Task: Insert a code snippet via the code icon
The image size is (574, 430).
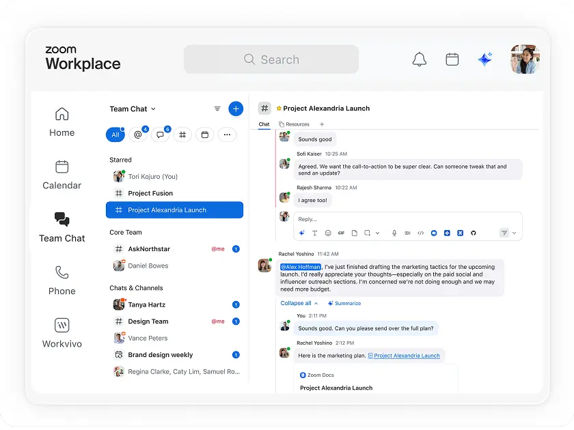Action: click(420, 233)
